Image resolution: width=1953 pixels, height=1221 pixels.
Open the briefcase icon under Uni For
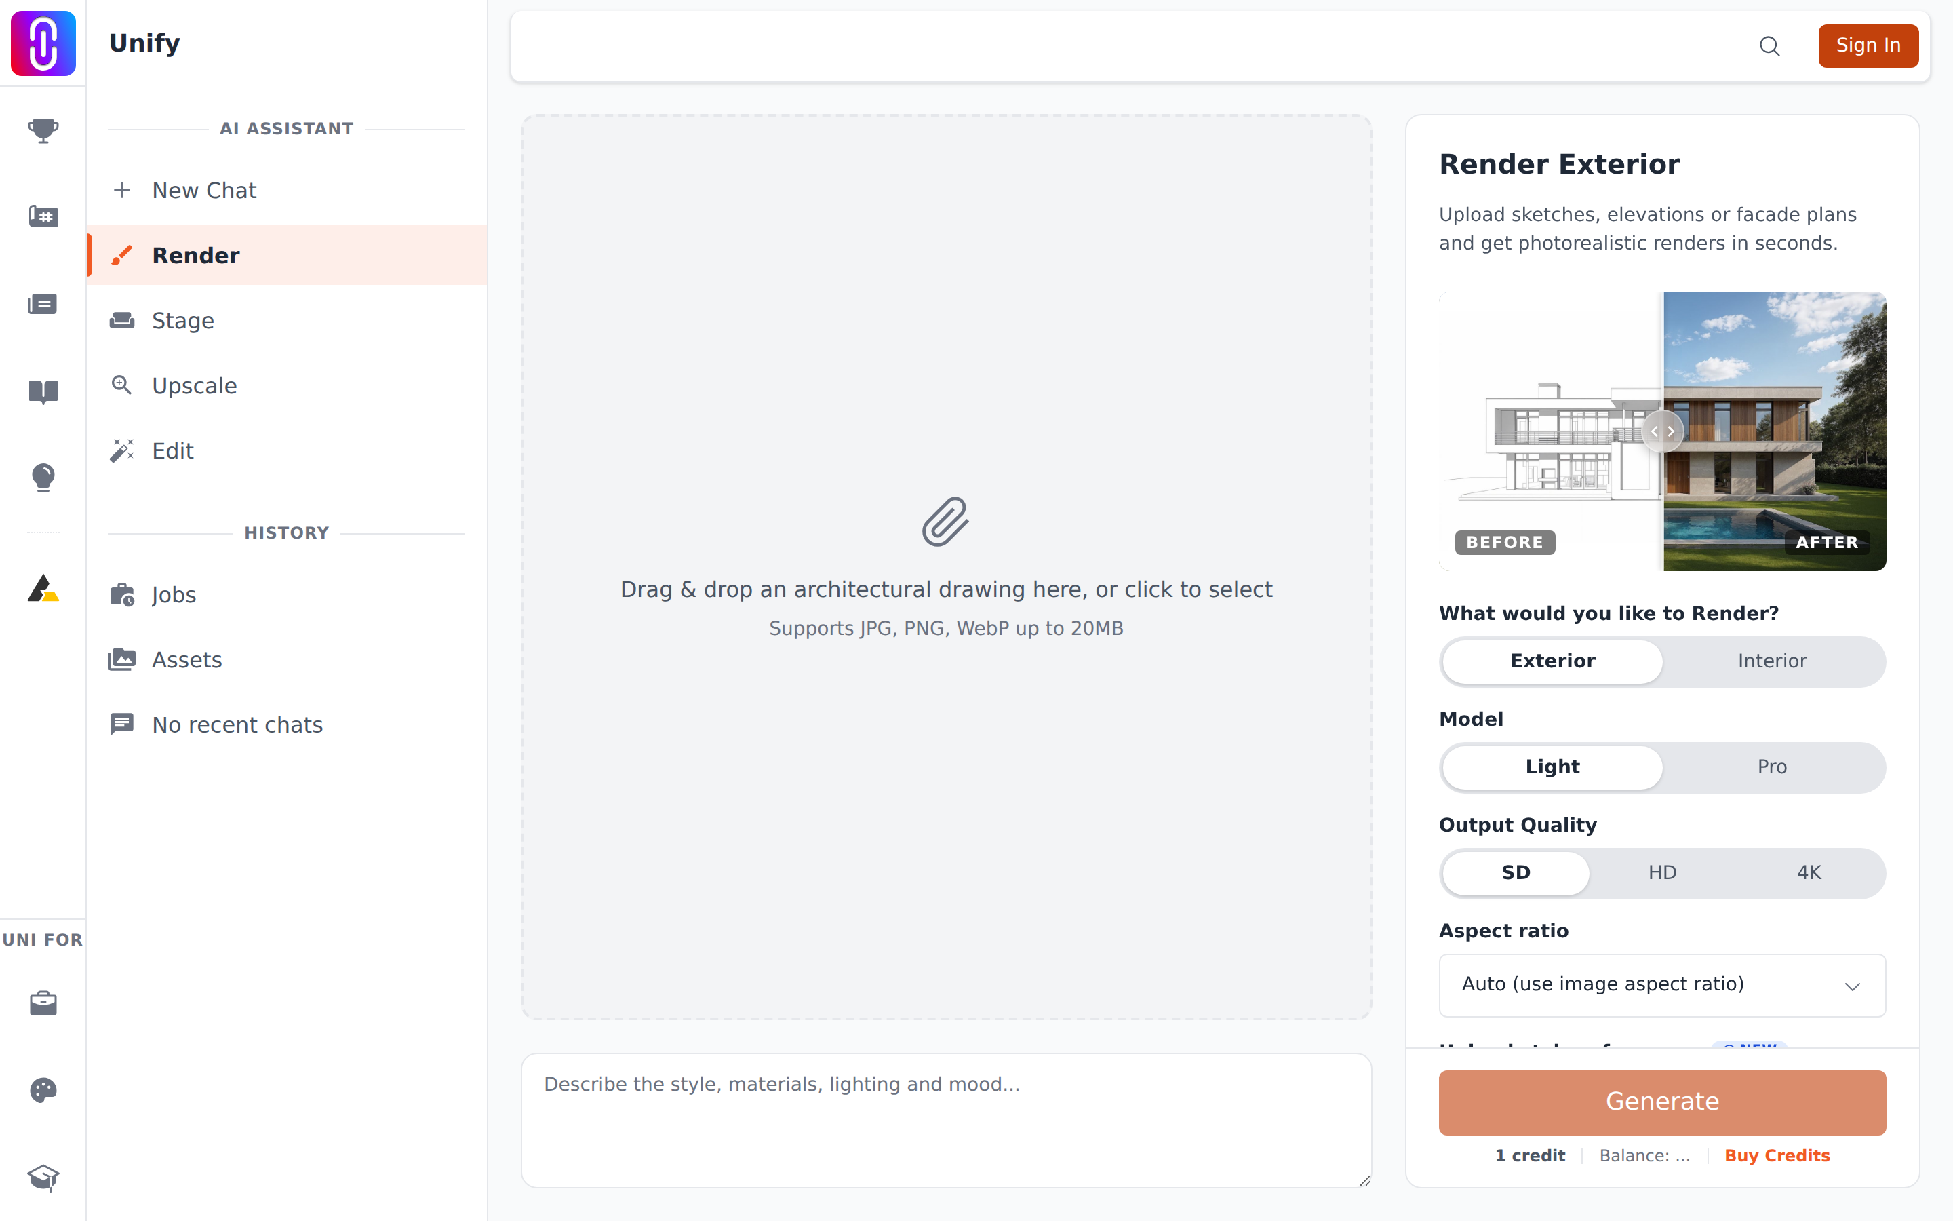[43, 1003]
